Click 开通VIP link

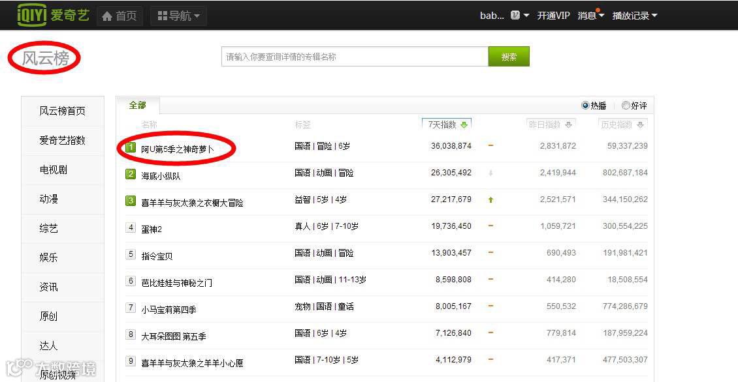(554, 16)
